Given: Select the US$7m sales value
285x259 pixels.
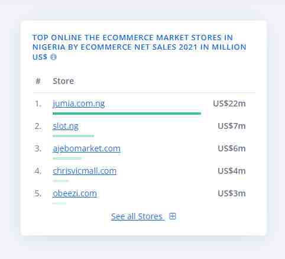Looking at the screenshot, I should pos(232,126).
